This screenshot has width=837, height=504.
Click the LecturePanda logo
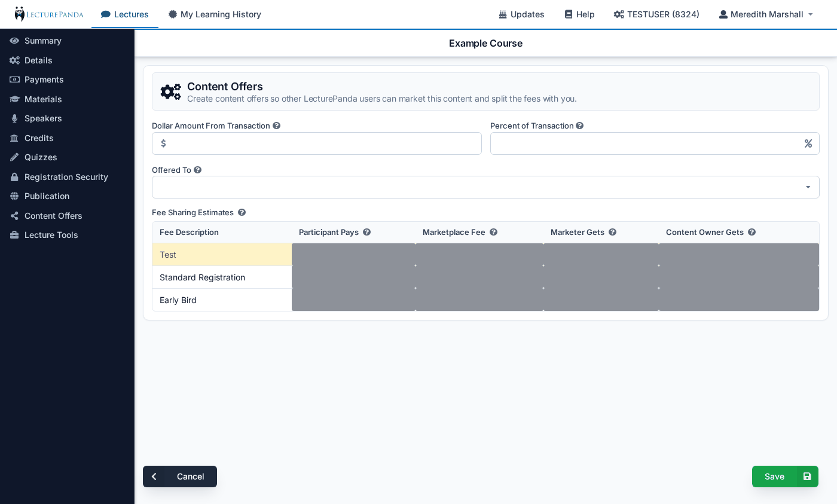pyautogui.click(x=49, y=14)
